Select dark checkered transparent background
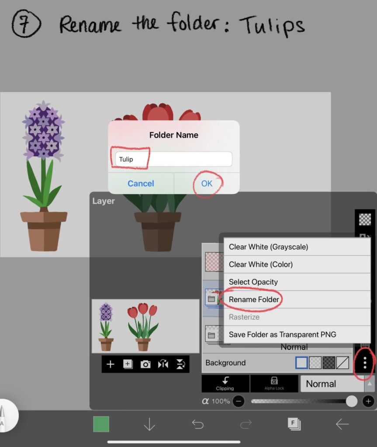Viewport: 377px width, 447px height. coord(329,363)
